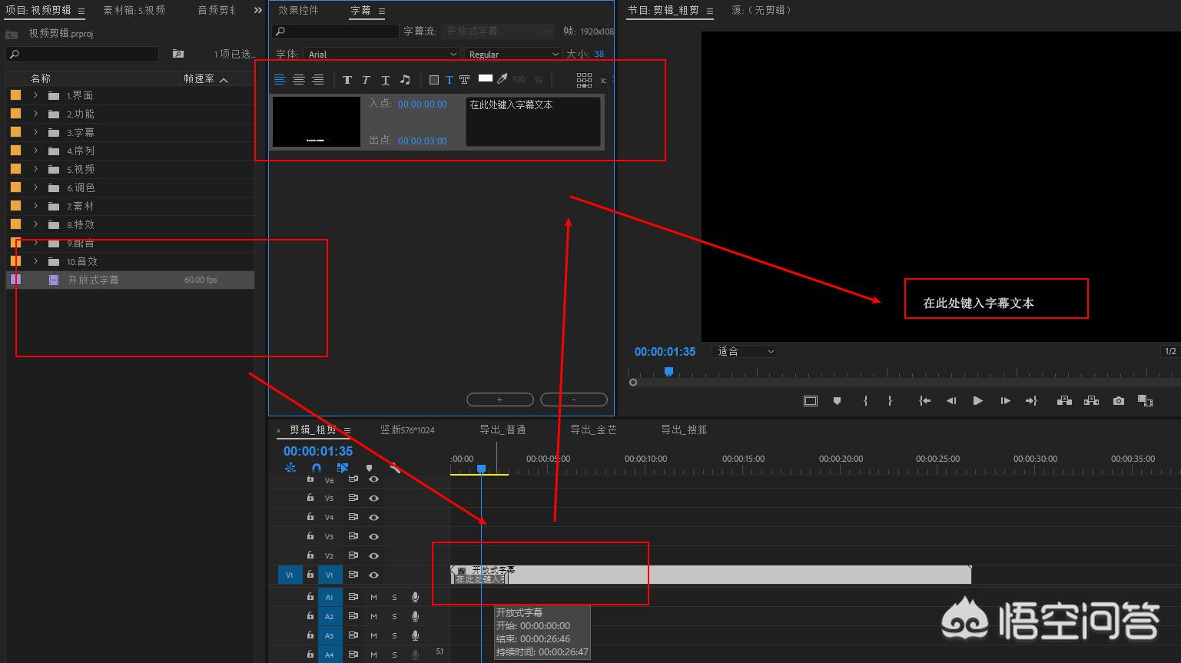Open the 适合 zoom level dropdown

[x=745, y=352]
